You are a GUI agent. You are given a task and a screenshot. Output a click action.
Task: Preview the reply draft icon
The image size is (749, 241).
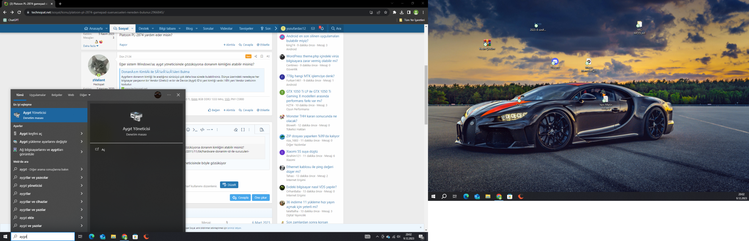pos(262,129)
